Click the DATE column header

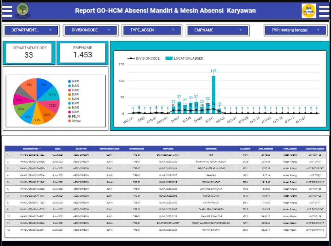[x=57, y=149]
